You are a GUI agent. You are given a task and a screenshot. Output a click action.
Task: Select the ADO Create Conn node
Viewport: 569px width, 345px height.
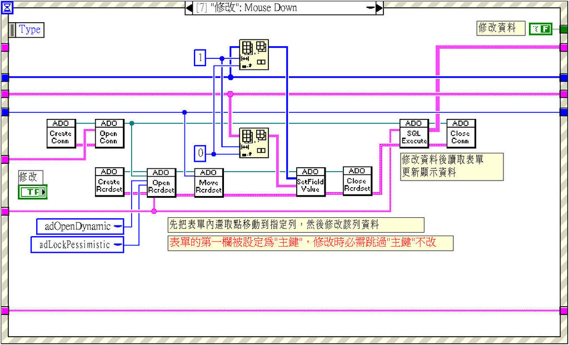[60, 133]
